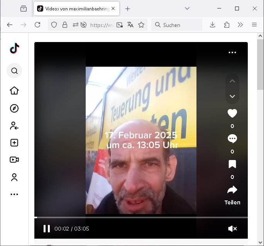
Task: Open TikTok search from sidebar
Action: [14, 71]
